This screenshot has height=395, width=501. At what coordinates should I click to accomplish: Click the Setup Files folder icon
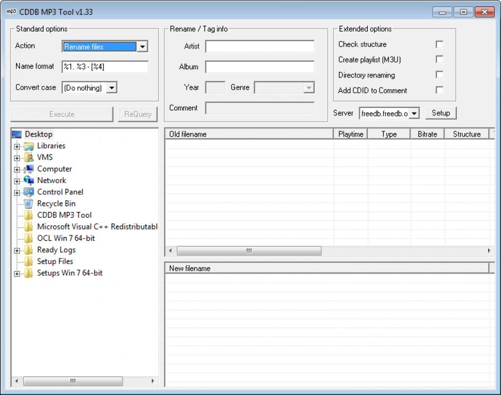tap(29, 262)
